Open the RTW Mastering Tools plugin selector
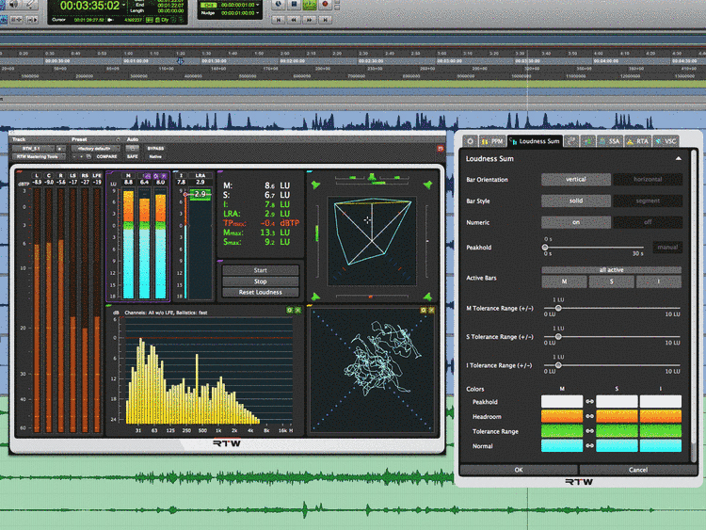The width and height of the screenshot is (706, 530). pos(40,157)
